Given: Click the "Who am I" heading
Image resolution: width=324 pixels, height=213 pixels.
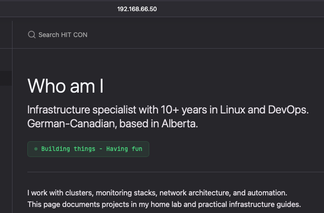Looking at the screenshot, I should pyautogui.click(x=65, y=86).
